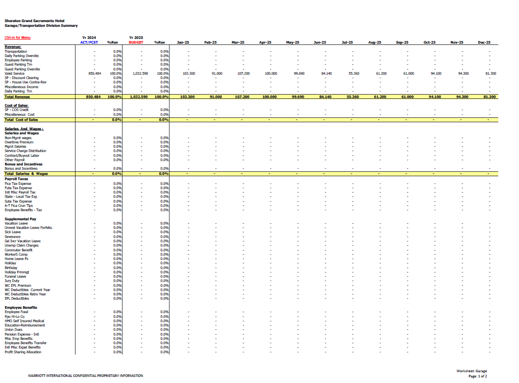
Task: Select the Valet Service row label
Action: pyautogui.click(x=15, y=74)
